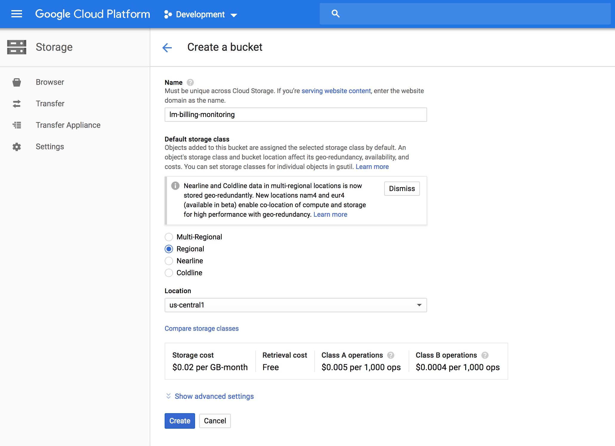Click the search magnifier icon
Screen dimensions: 615x446
click(335, 14)
